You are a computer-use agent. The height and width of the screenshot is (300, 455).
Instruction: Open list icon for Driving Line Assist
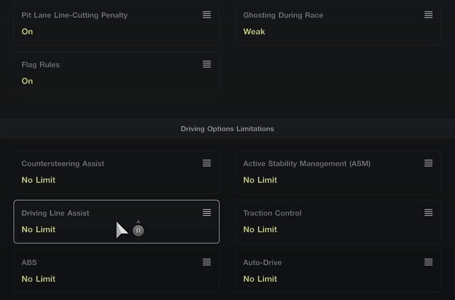[x=207, y=213]
